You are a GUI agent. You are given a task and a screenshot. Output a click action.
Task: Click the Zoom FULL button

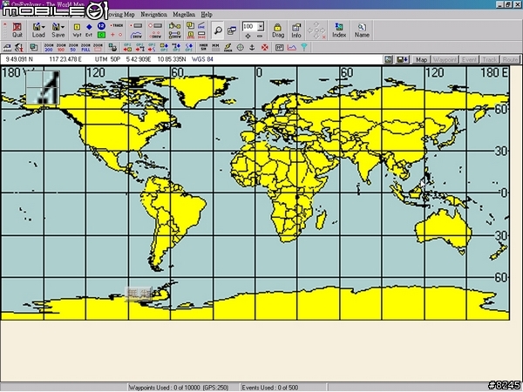pos(85,47)
